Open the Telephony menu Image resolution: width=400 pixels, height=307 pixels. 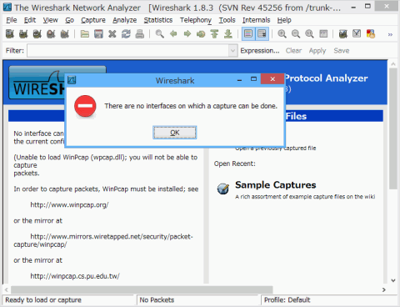[x=196, y=20]
